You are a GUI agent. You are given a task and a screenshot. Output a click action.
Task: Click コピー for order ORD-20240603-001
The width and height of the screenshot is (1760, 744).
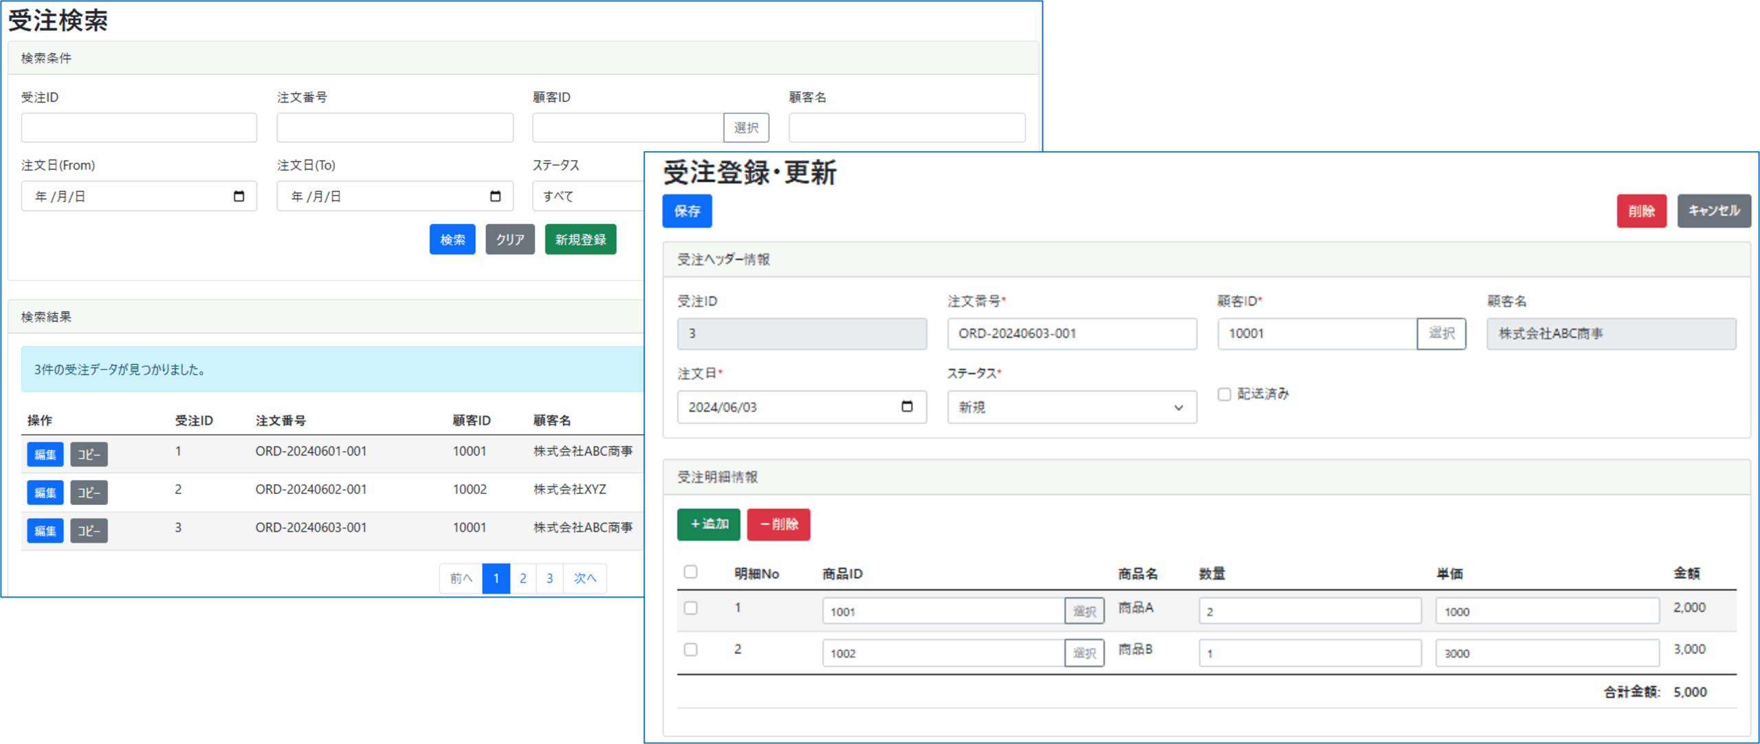89,531
